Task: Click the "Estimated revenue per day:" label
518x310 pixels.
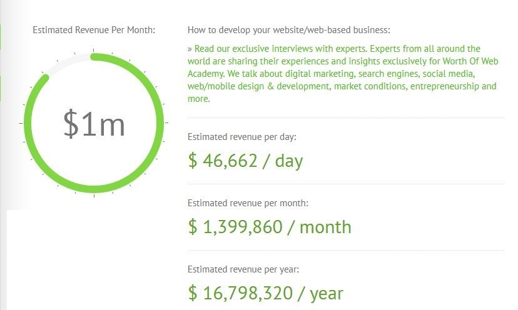Action: click(241, 136)
